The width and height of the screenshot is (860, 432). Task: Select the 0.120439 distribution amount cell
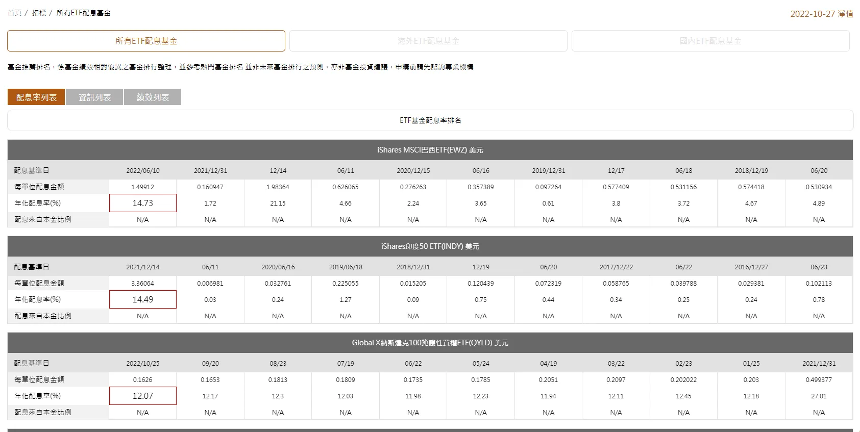pyautogui.click(x=481, y=284)
